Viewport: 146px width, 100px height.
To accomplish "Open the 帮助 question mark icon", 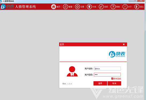I will click(x=113, y=7).
